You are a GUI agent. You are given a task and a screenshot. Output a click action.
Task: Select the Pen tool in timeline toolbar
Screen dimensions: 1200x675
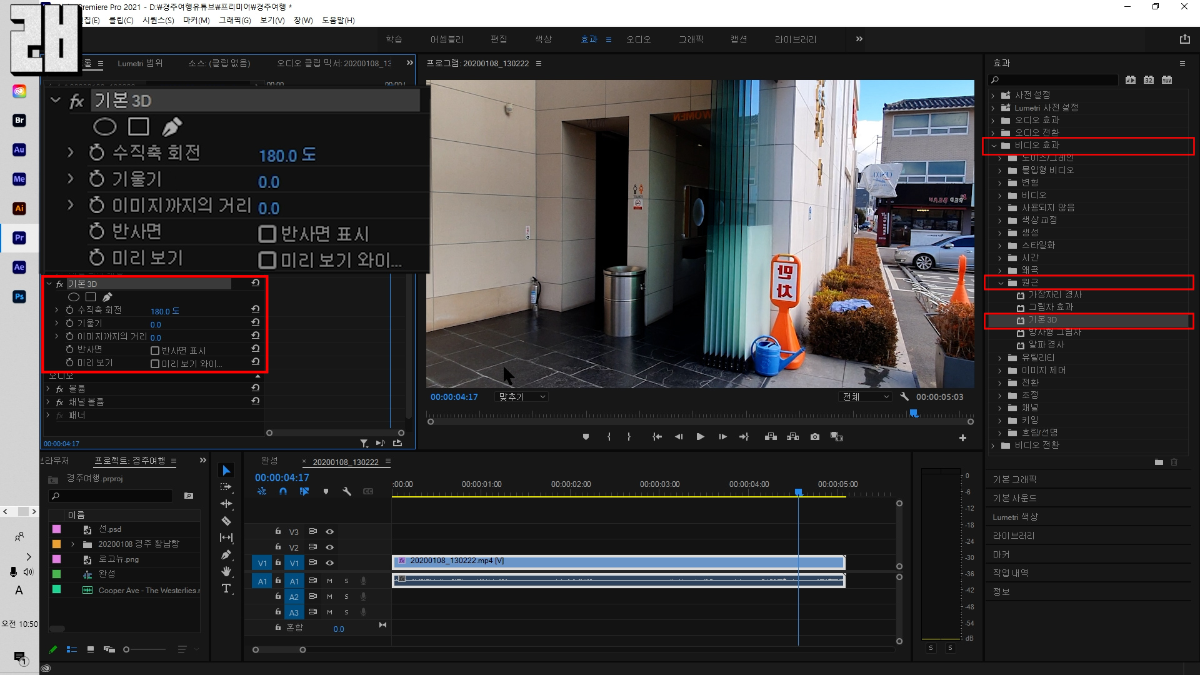[x=226, y=554]
